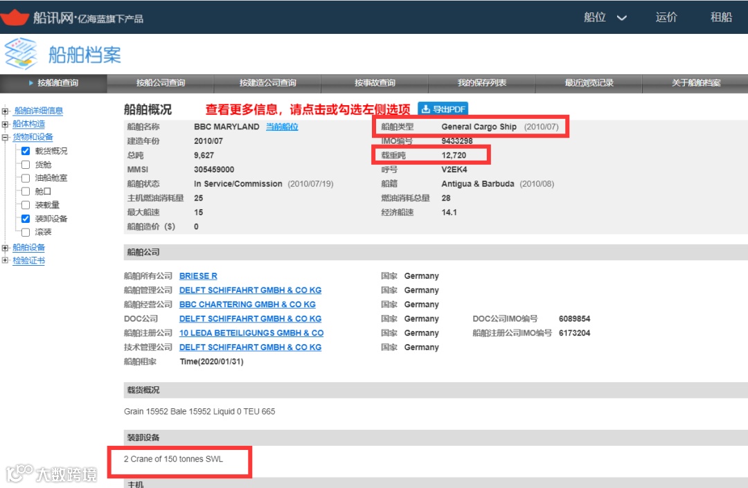This screenshot has width=748, height=488.
Task: Select registered company IMO number 6173204
Action: 574,333
